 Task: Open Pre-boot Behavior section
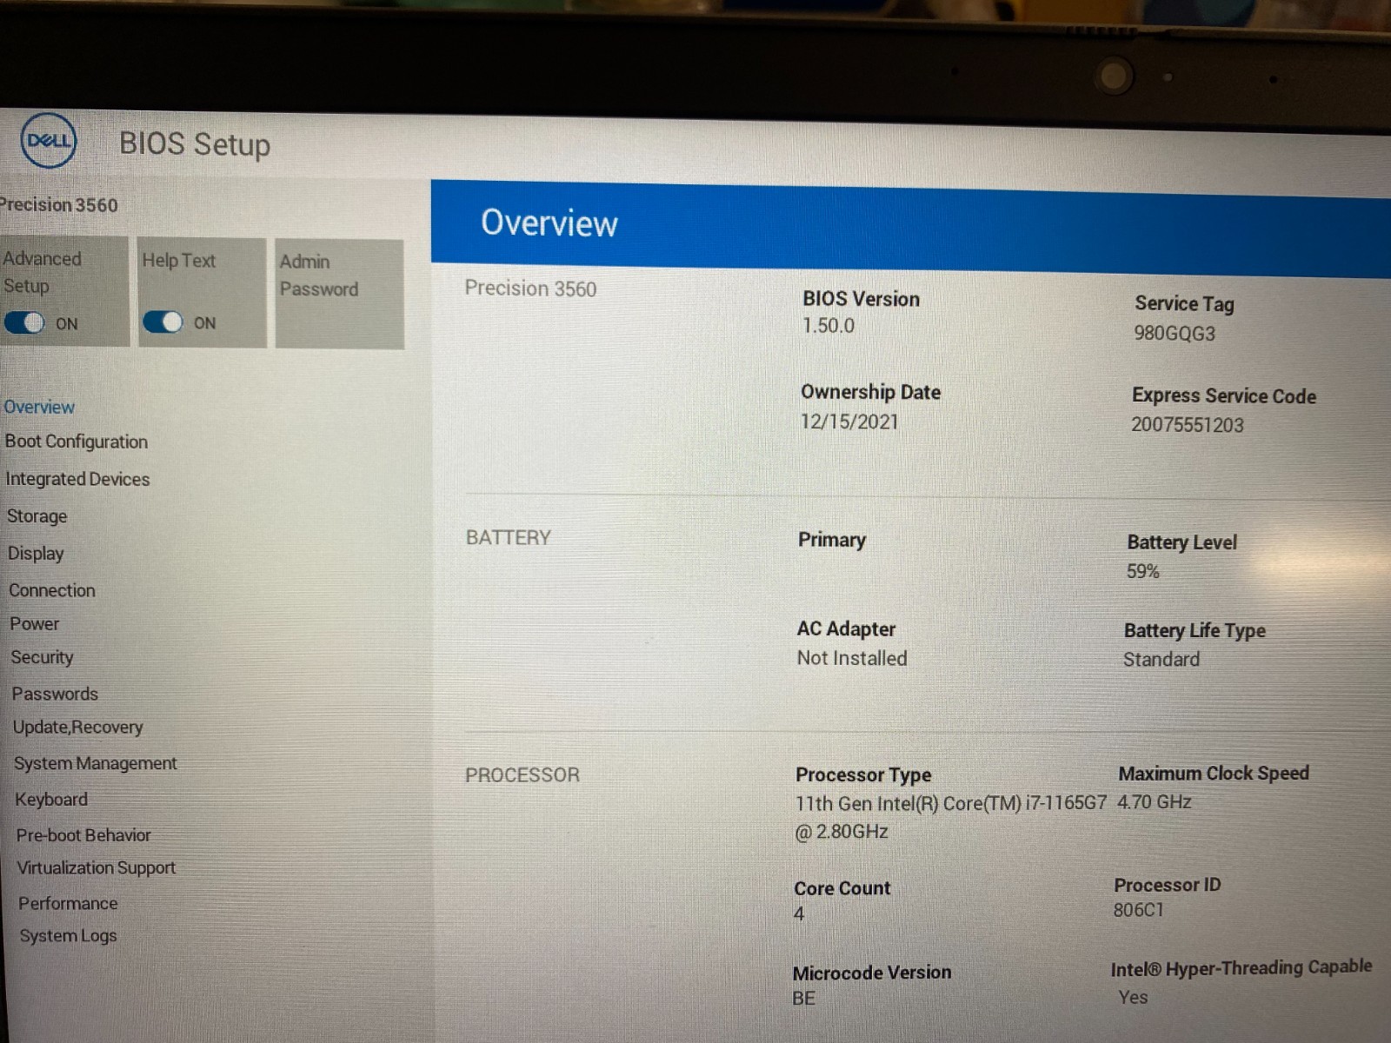83,835
